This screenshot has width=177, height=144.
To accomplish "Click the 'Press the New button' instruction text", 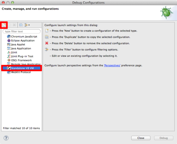I will pyautogui.click(x=94, y=31).
